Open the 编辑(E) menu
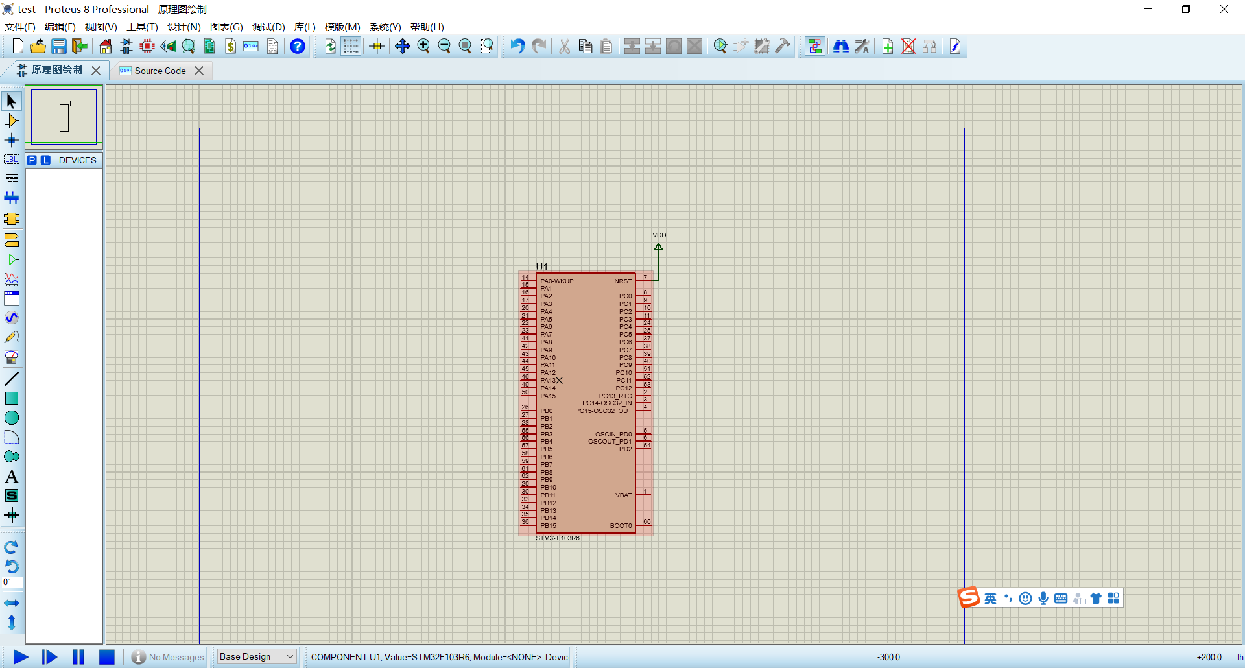Screen dimensions: 1245x668 (60, 27)
